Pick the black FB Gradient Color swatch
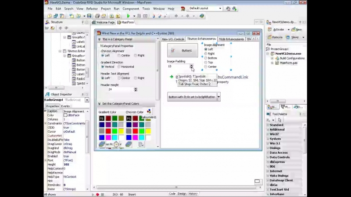The height and width of the screenshot is (197, 351). 102,118
